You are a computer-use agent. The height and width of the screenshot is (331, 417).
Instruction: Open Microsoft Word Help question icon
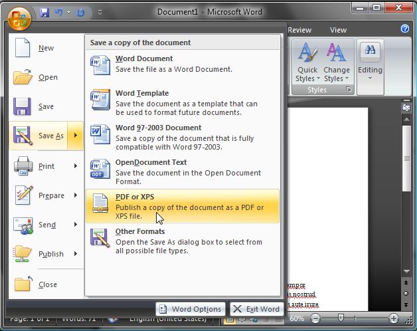405,29
